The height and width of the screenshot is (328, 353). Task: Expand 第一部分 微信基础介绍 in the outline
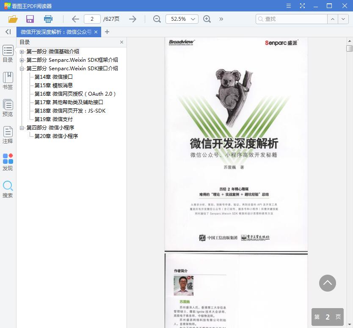[21, 52]
